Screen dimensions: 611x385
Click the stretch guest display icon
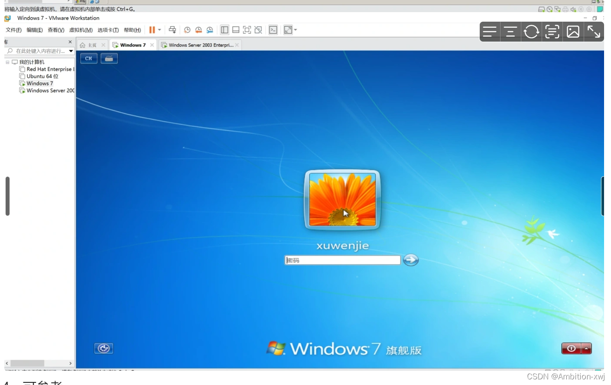coord(288,30)
